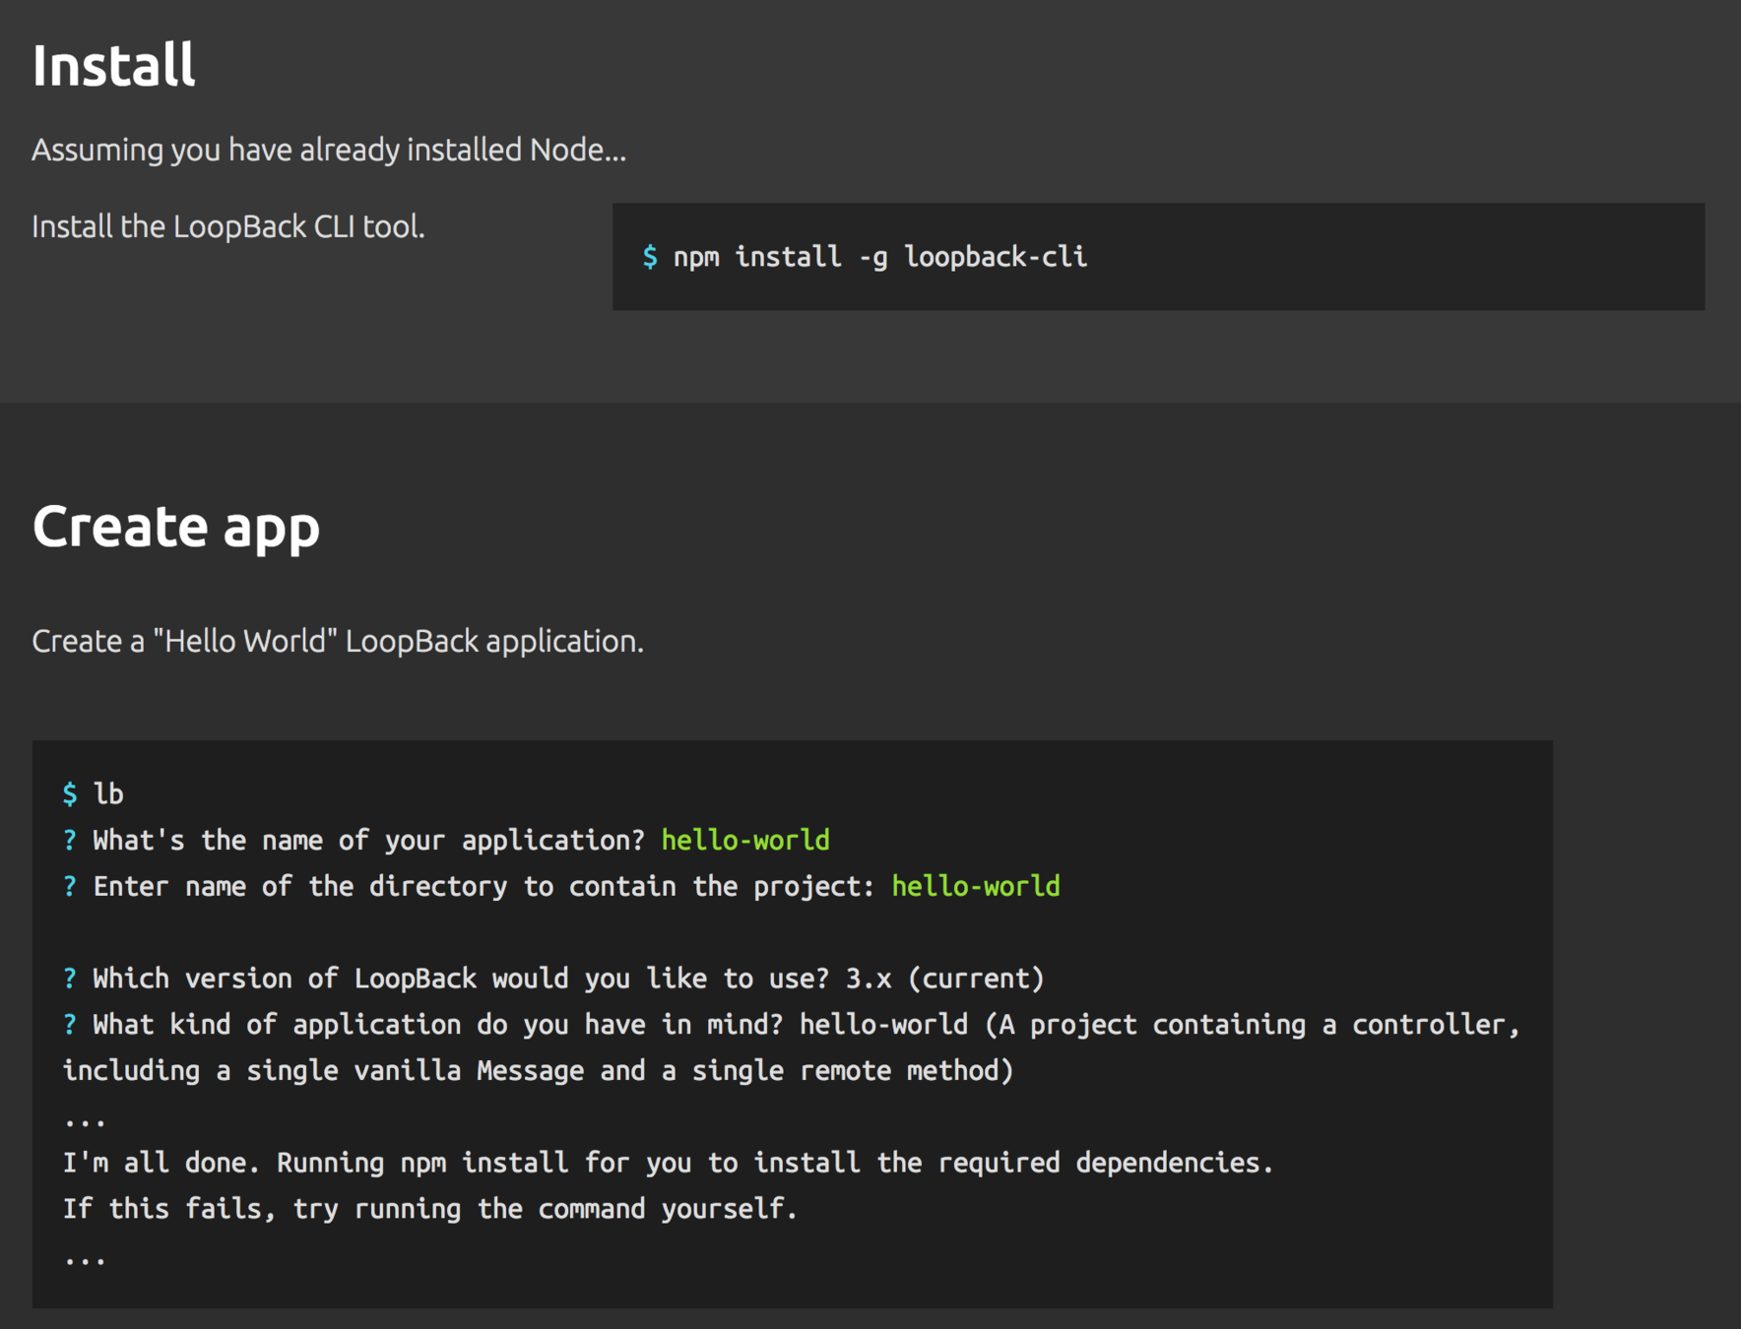Click the "Create app" heading
The width and height of the screenshot is (1741, 1329).
[x=176, y=528]
